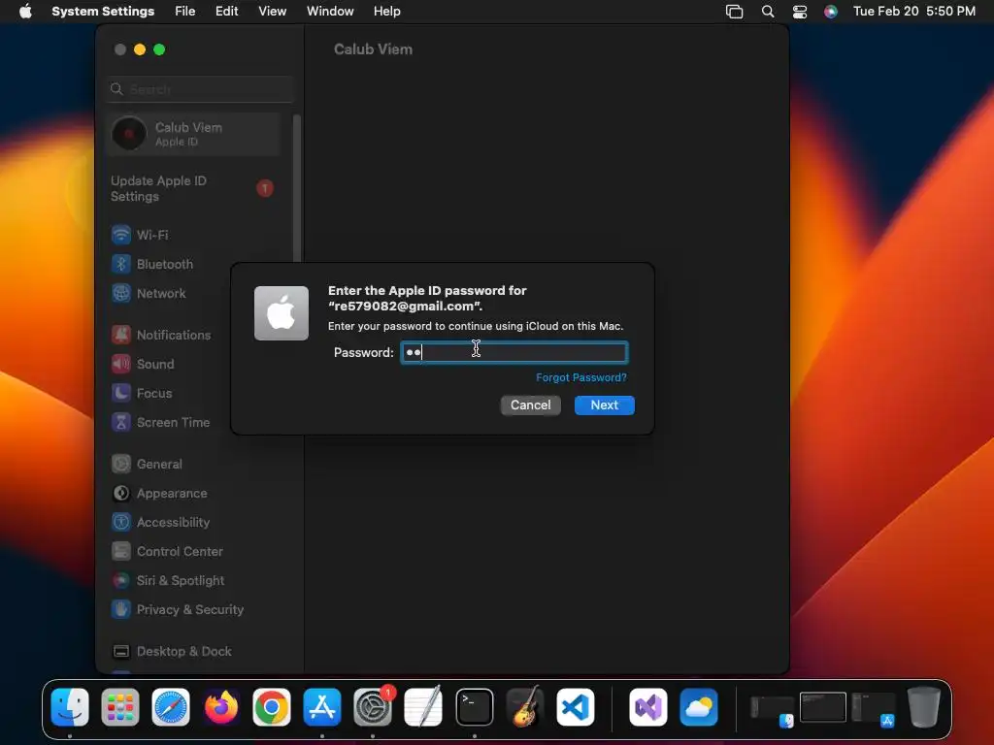Image resolution: width=994 pixels, height=745 pixels.
Task: Open App Store from the Dock
Action: 322,707
